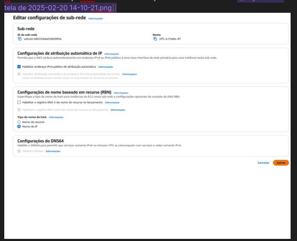Image resolution: width=297 pixels, height=241 pixels.
Task: Select 'Nome do IP' hostname type
Action: (x=19, y=126)
